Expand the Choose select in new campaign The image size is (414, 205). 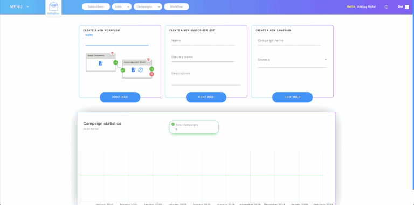(292, 60)
